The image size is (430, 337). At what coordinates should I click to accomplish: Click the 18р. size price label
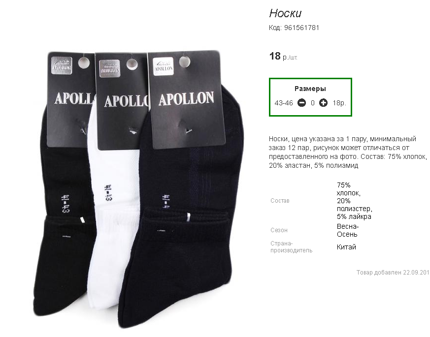(339, 103)
